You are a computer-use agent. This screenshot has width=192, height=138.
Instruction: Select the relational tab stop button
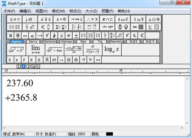[x=33, y=67]
